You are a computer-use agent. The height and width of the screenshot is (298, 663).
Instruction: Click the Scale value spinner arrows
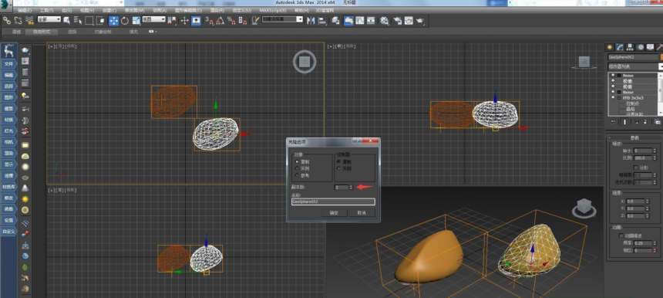pyautogui.click(x=655, y=158)
